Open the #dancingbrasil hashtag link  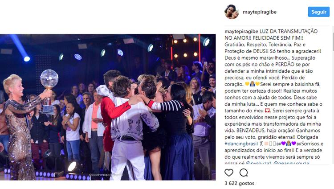pos(241,144)
